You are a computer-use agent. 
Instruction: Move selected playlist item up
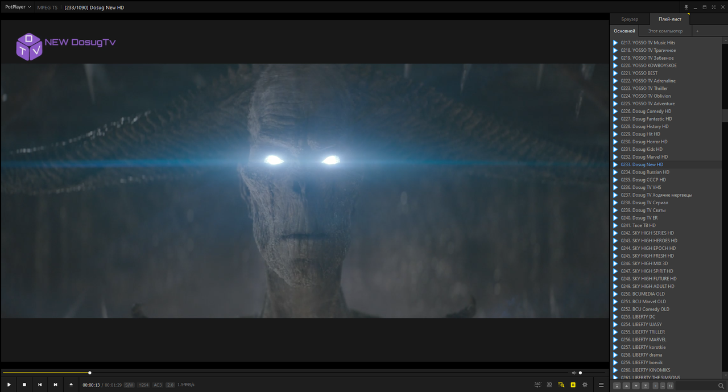click(626, 386)
